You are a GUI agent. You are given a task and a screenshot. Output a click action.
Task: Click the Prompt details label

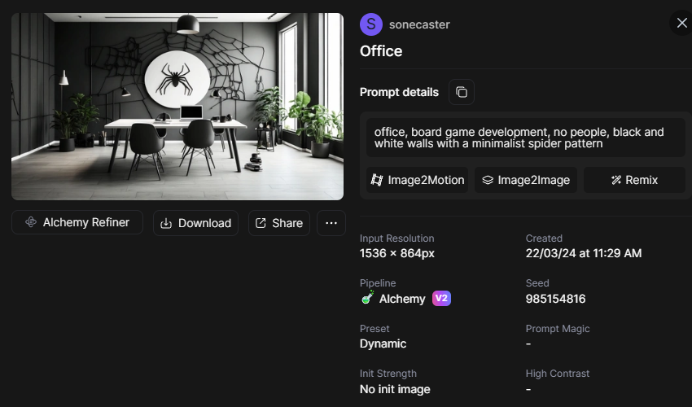tap(399, 92)
